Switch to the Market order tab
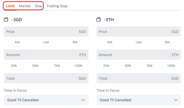 coord(25,6)
